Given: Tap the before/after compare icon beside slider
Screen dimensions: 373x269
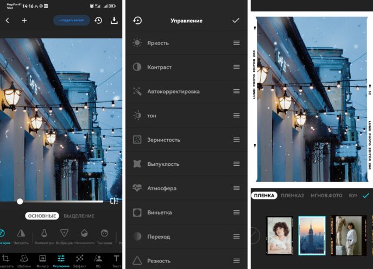Looking at the screenshot, I should pos(114,201).
